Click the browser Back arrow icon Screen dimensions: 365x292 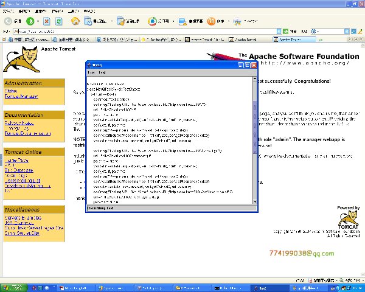tap(8, 21)
